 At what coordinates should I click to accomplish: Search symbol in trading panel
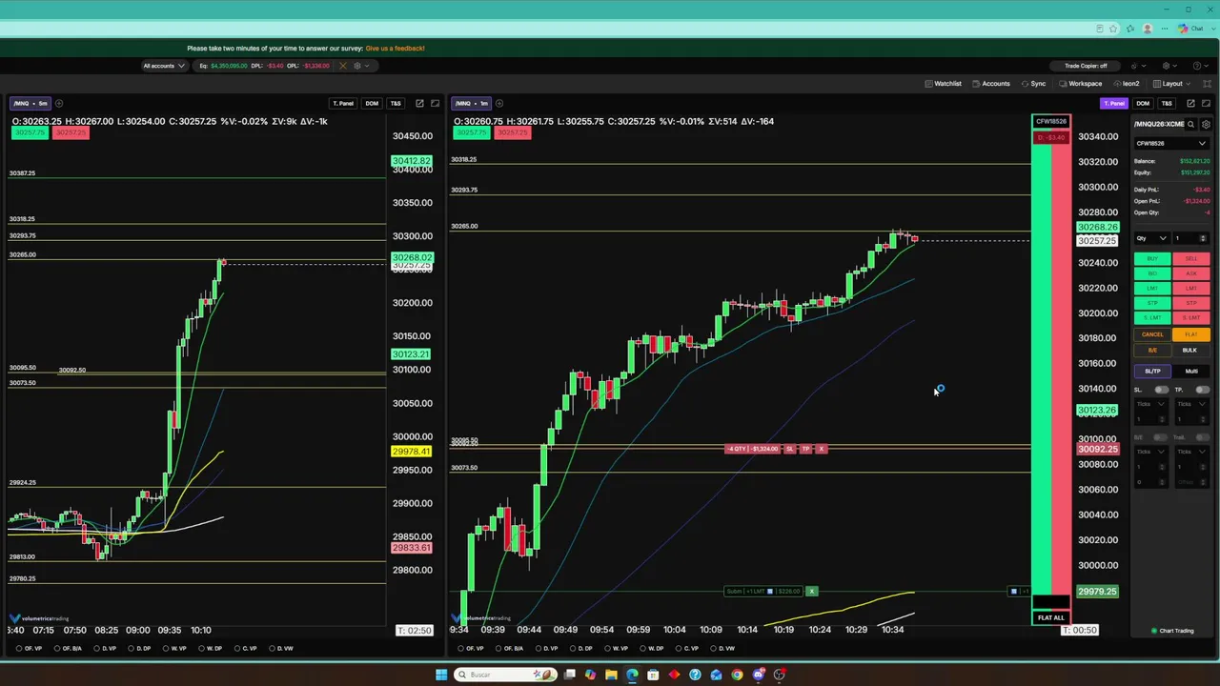1190,124
